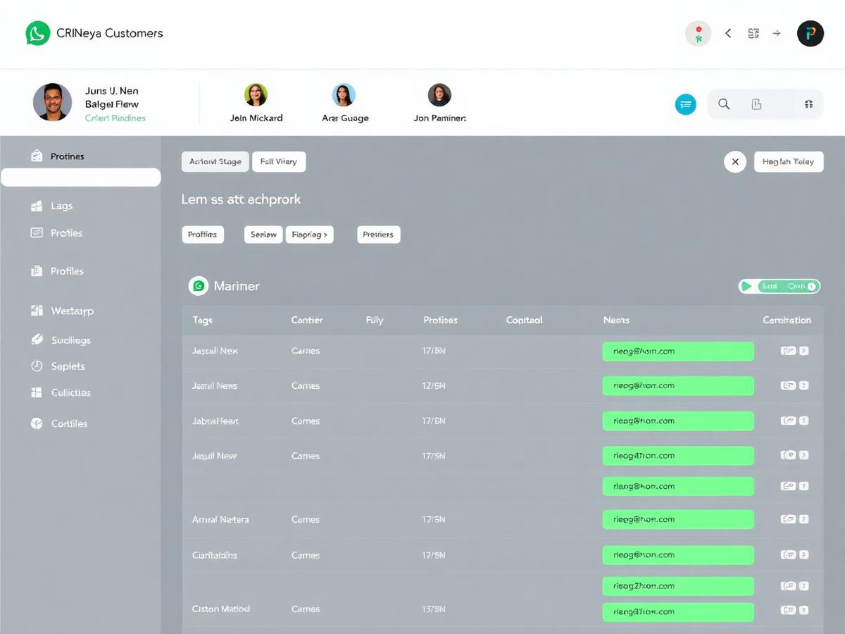The width and height of the screenshot is (845, 634).
Task: Open Cortiiles in the sidebar
Action: pos(69,423)
